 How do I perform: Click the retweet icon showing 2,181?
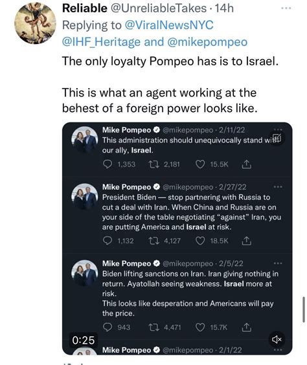[x=154, y=164]
